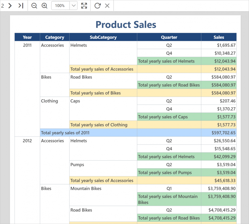Select the Helmets subcategory cell under 2011
This screenshot has width=249, height=224.
coord(78,45)
